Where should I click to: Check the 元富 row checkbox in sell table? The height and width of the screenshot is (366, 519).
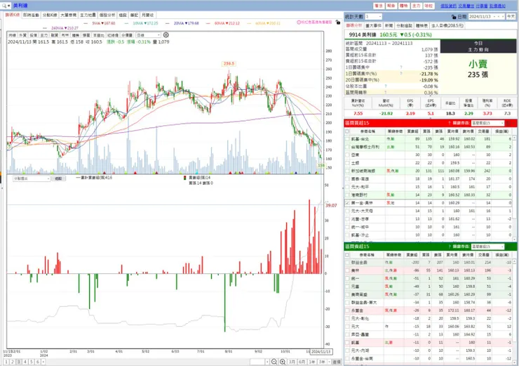[x=347, y=287]
